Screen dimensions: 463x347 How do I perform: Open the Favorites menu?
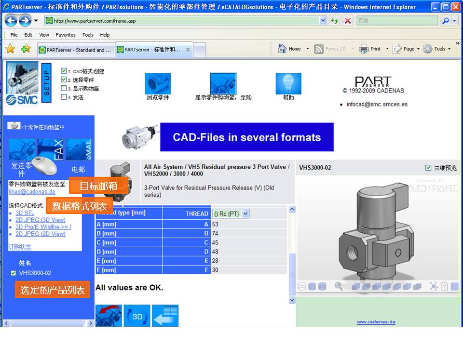pyautogui.click(x=66, y=35)
